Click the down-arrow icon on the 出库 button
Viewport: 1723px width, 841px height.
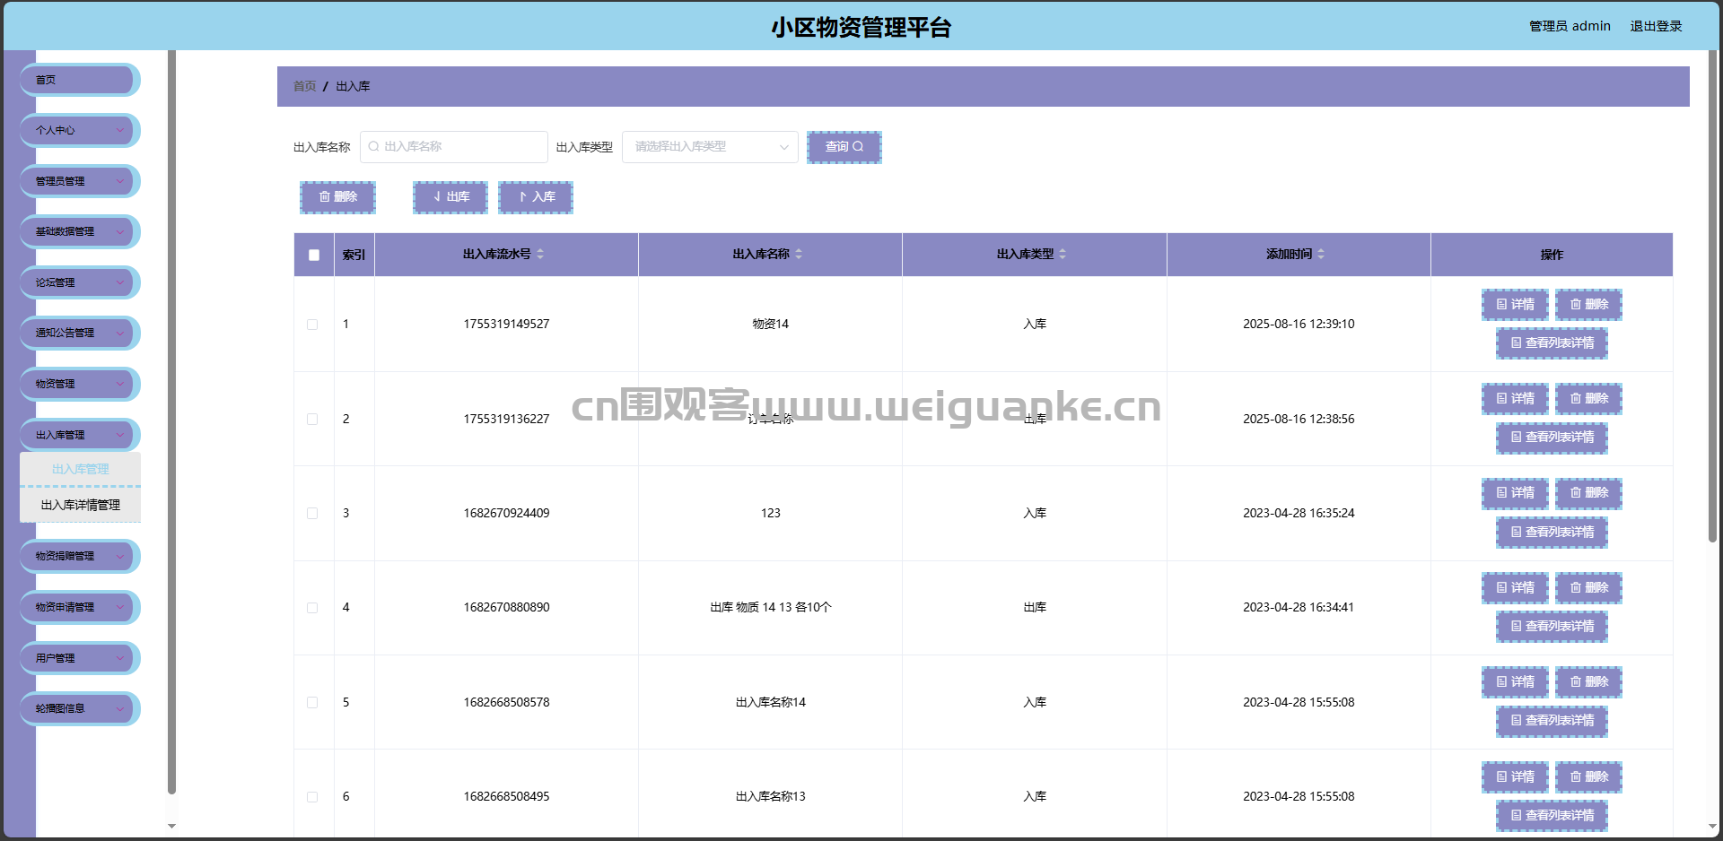pos(437,196)
